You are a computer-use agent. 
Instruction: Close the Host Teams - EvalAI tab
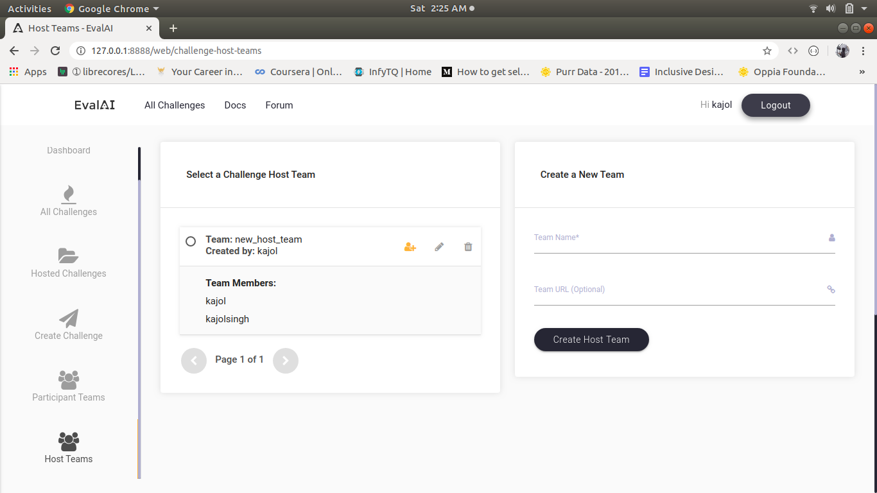tap(149, 28)
